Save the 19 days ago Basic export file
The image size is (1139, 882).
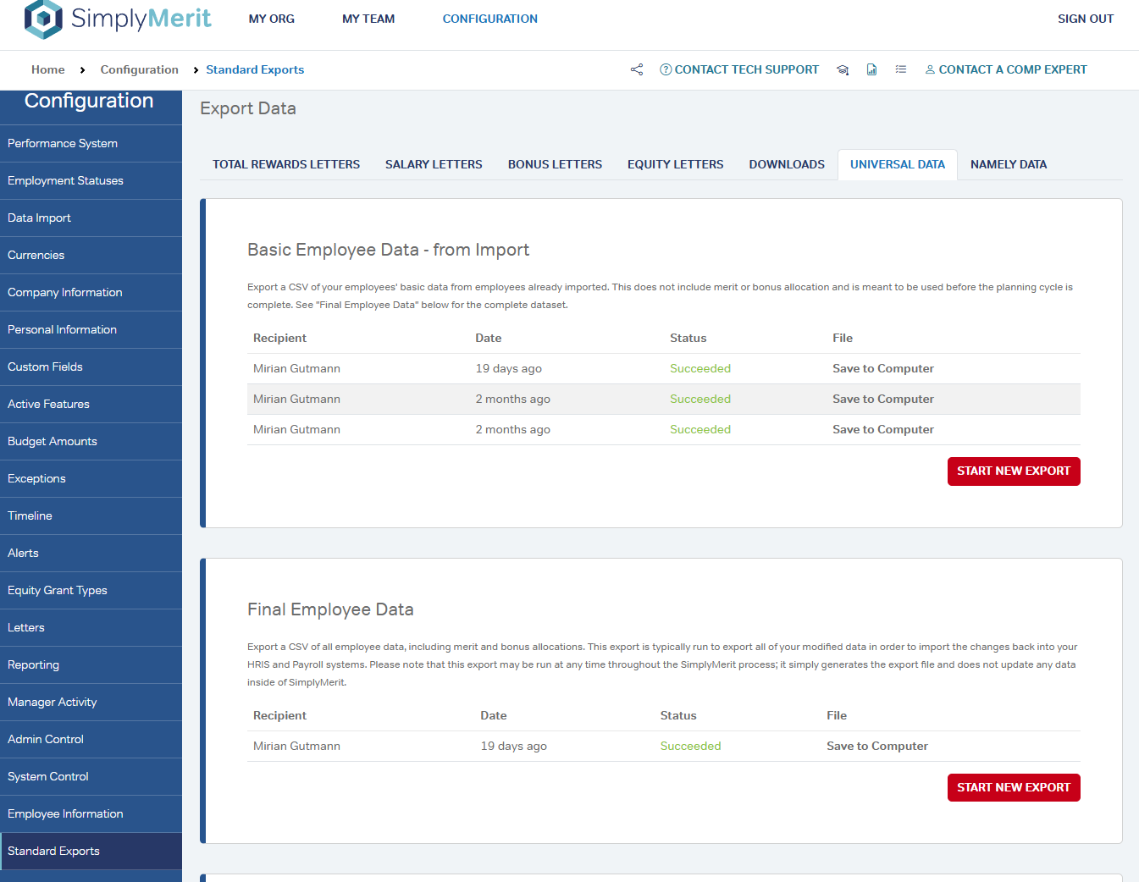pos(882,368)
